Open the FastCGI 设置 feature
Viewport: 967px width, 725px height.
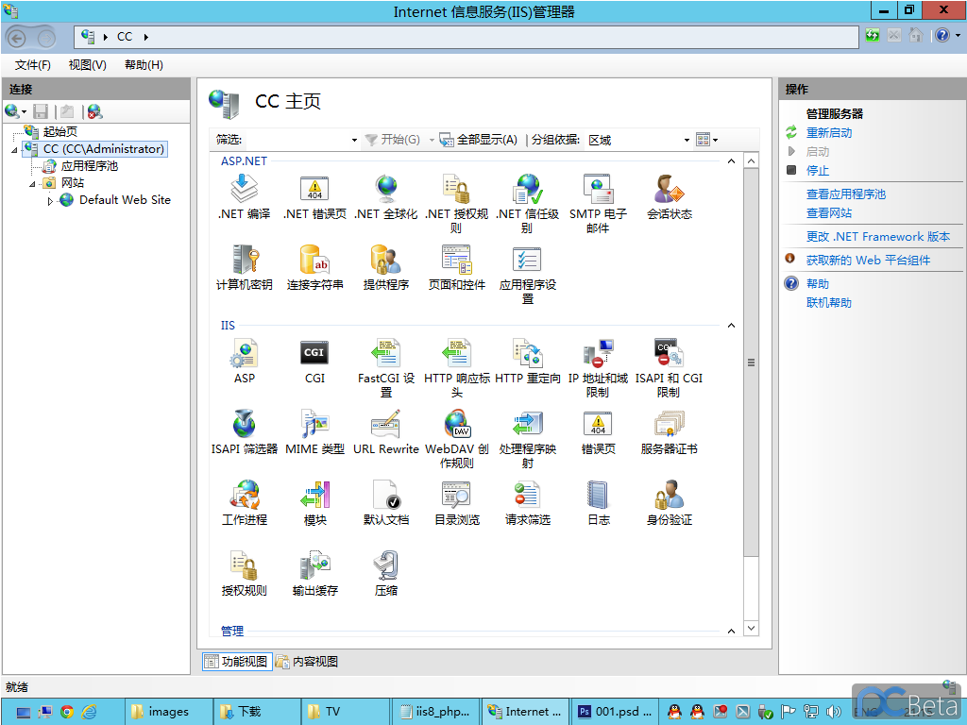[x=385, y=354]
